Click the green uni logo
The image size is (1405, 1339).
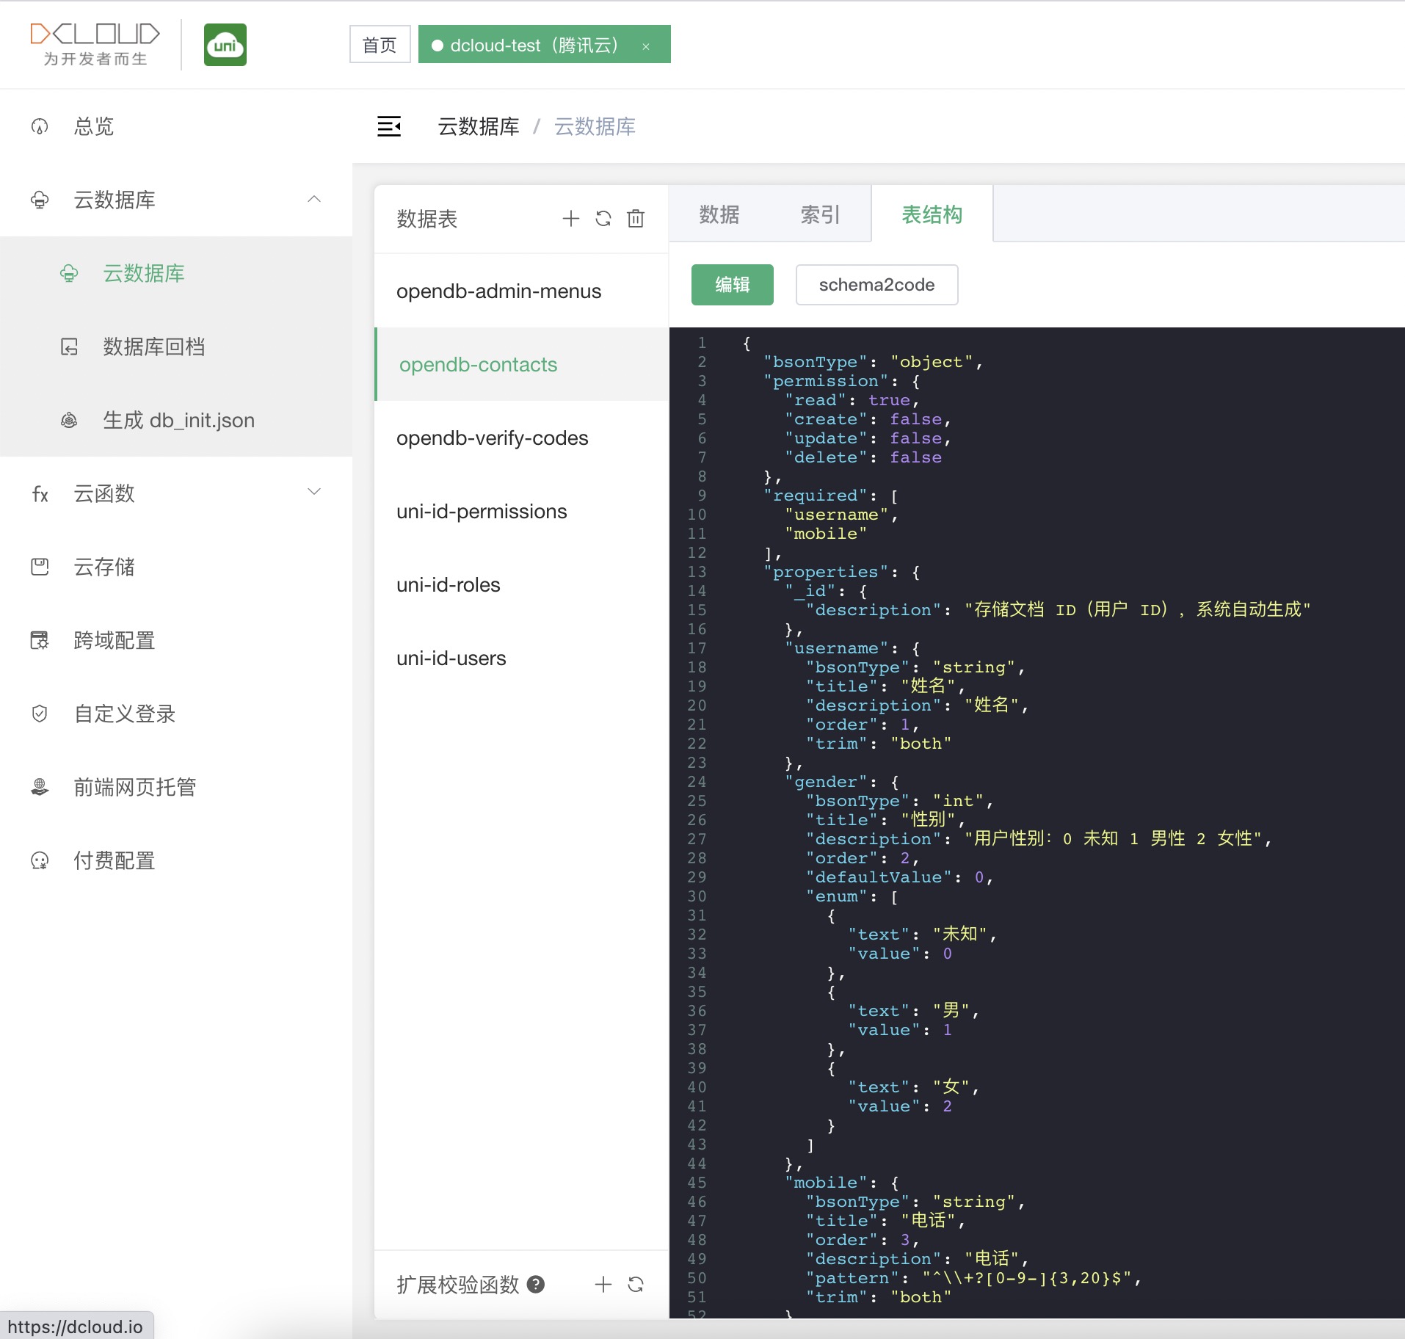tap(225, 44)
